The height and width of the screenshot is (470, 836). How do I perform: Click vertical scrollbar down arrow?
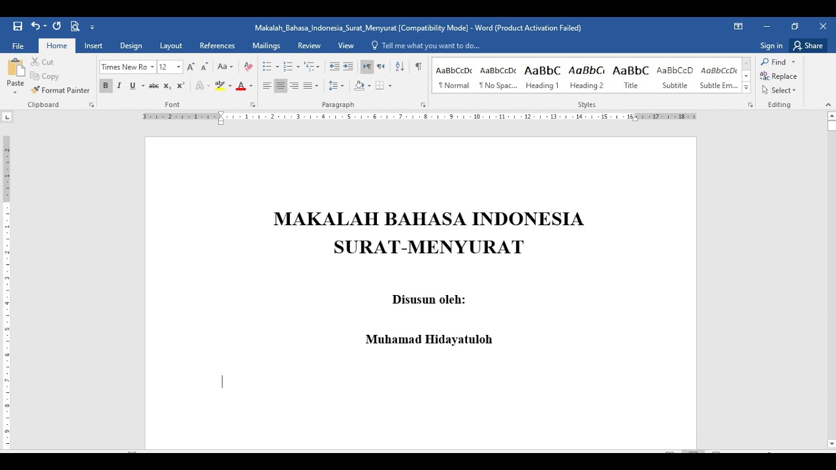(x=831, y=444)
